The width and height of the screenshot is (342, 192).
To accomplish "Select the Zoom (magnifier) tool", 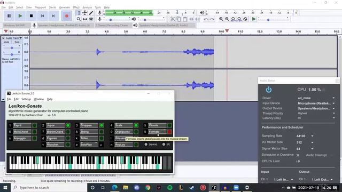I will point(79,19).
